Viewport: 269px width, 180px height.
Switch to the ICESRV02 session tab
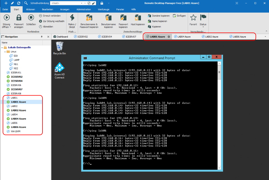tap(81, 37)
